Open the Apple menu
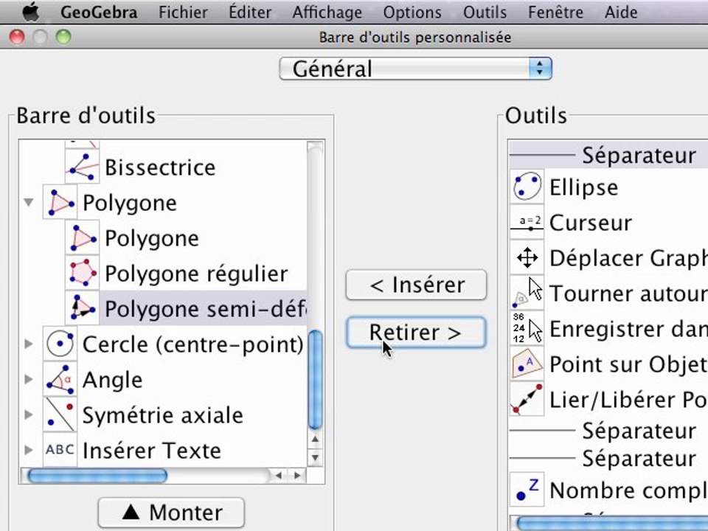Screen dimensions: 708x531 [x=31, y=12]
